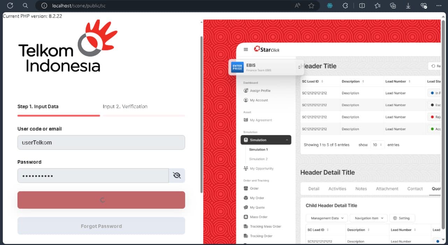Select the Step 1. Input Data tab
448x245 pixels.
[x=38, y=107]
